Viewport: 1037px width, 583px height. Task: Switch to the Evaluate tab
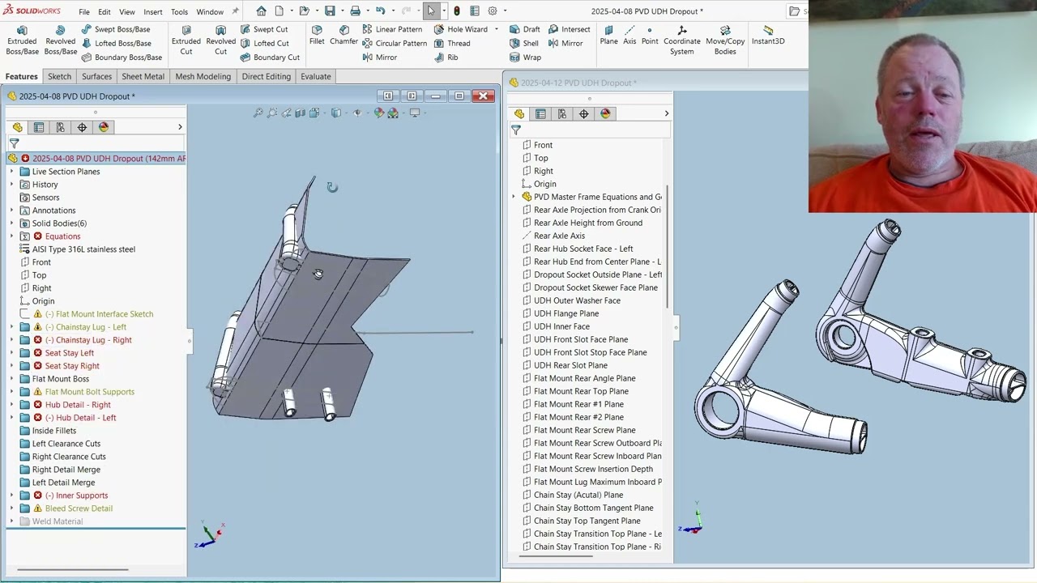pos(316,76)
